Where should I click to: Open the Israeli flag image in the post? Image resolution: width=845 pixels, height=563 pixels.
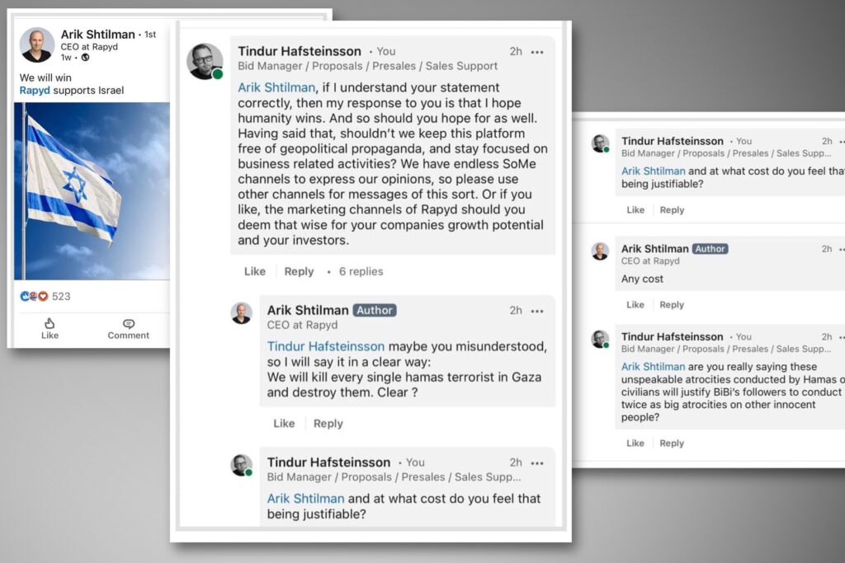coord(92,190)
